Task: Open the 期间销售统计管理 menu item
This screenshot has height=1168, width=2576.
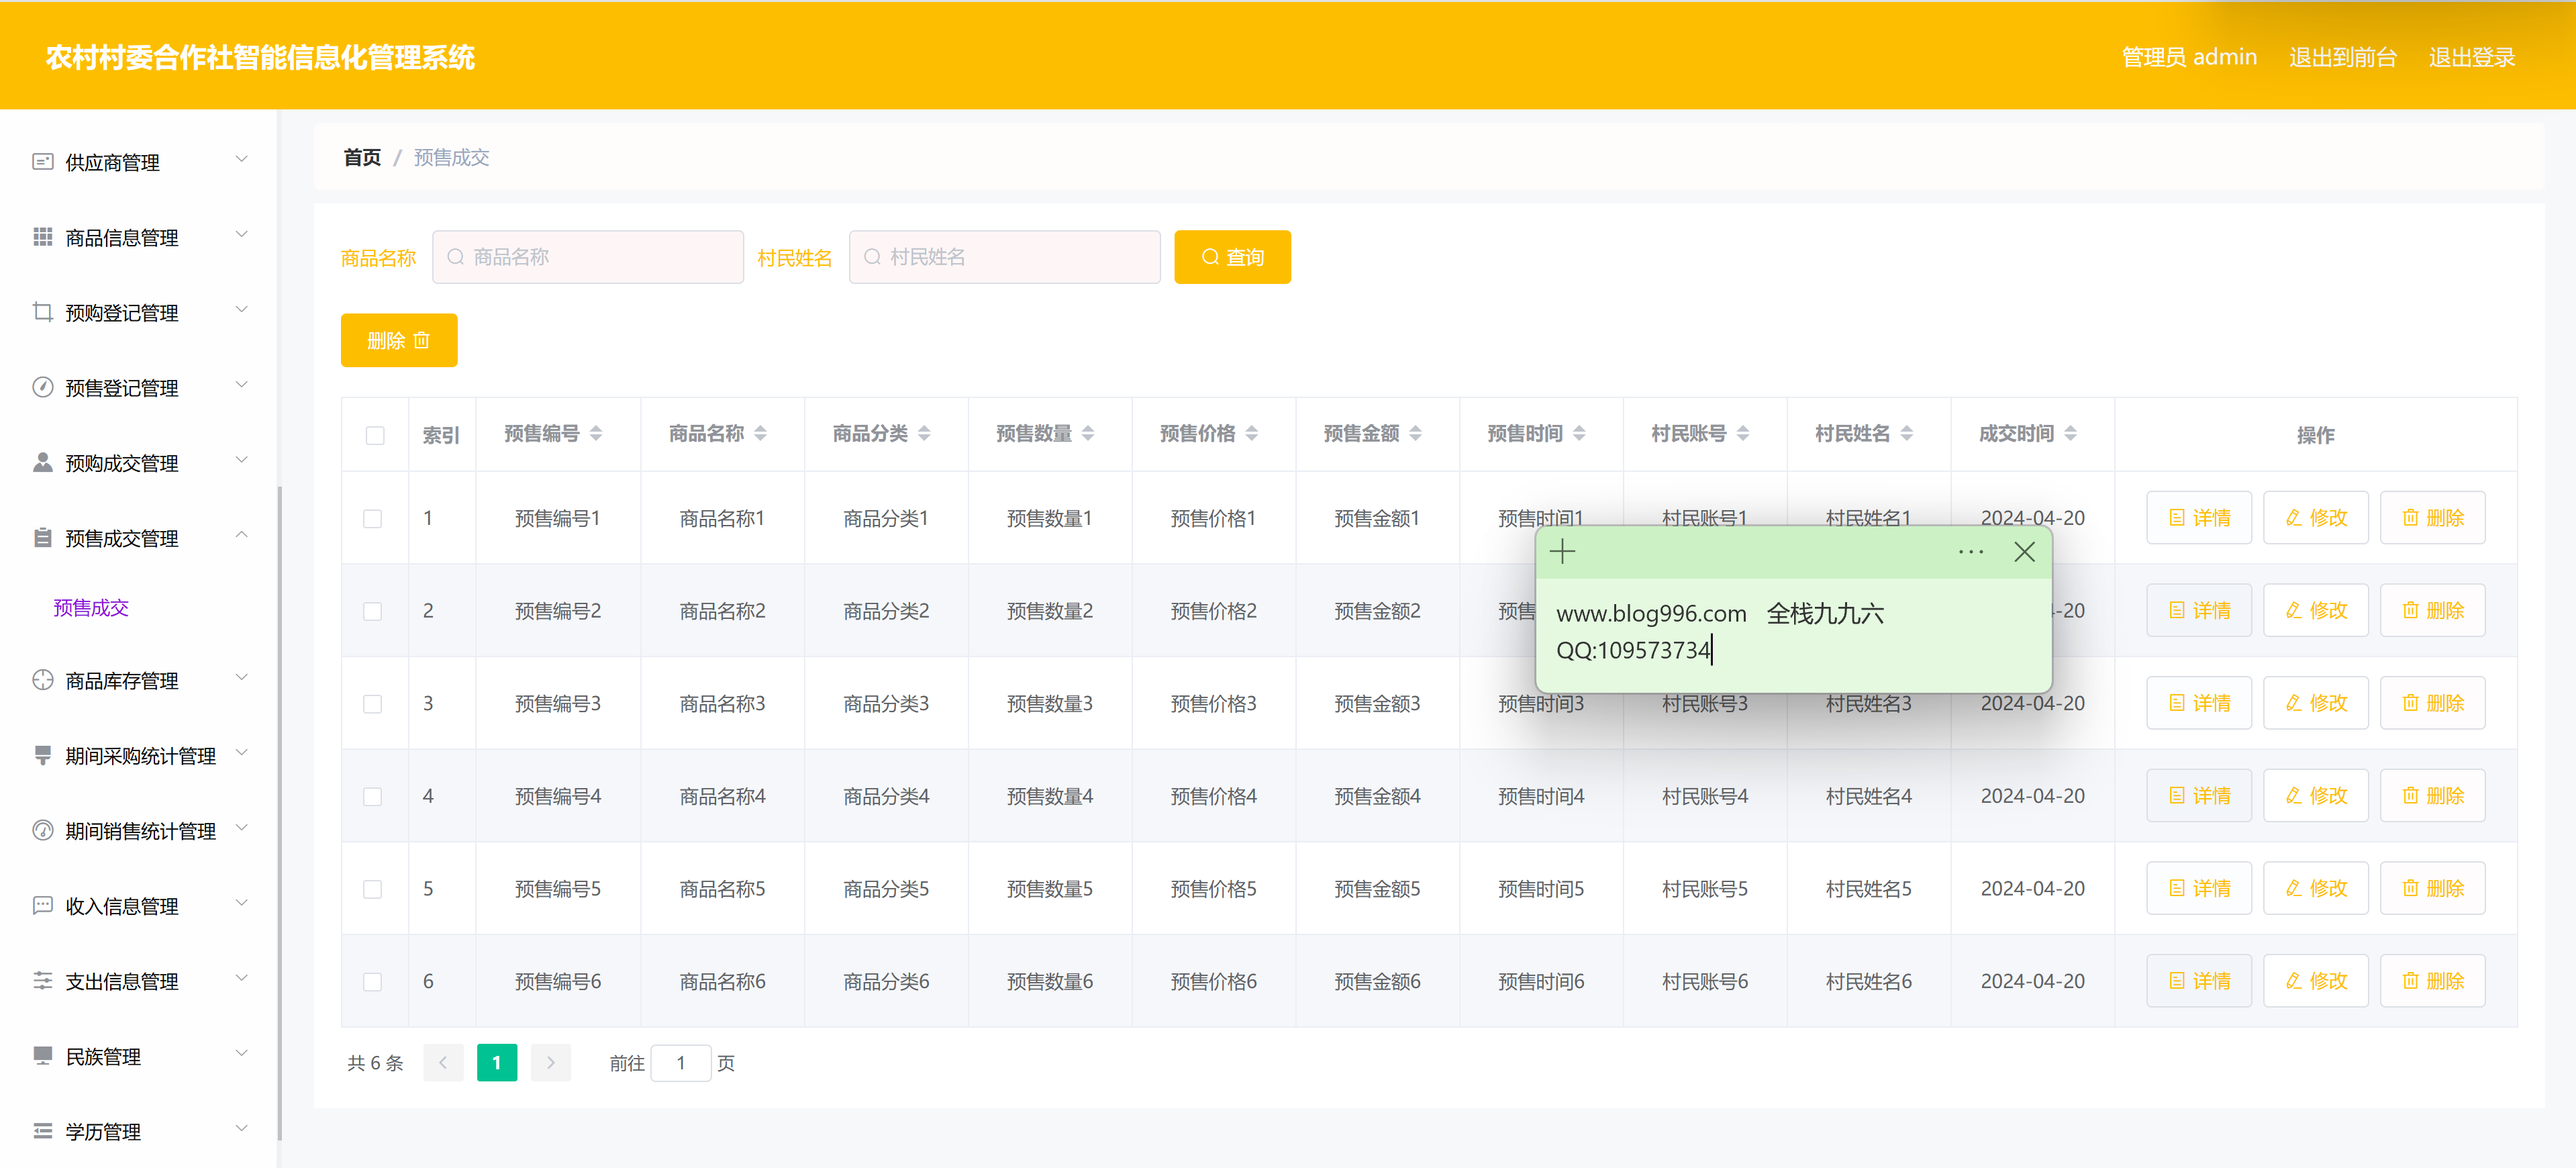Action: click(140, 831)
